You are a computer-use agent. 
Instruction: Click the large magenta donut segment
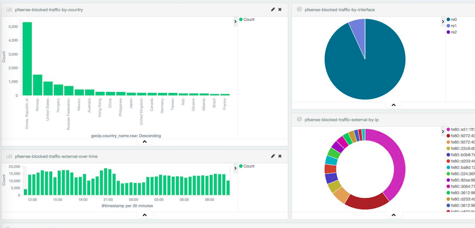(x=397, y=160)
